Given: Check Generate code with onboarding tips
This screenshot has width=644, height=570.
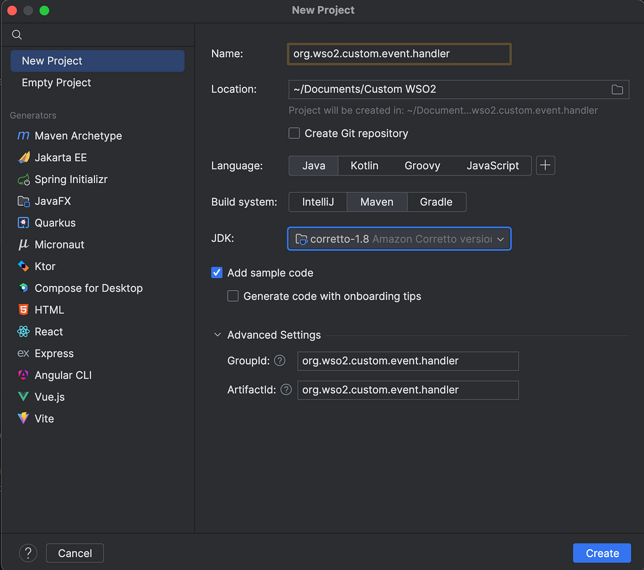Looking at the screenshot, I should tap(233, 296).
